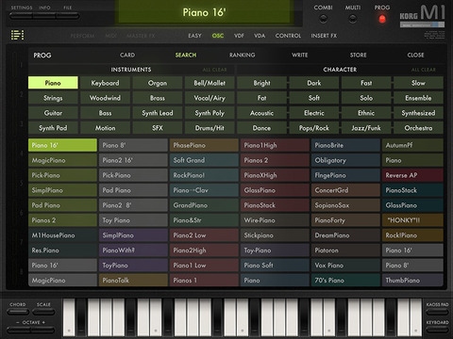Select the PianoBrite program
Screen dimensions: 453x339
(x=345, y=145)
